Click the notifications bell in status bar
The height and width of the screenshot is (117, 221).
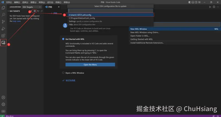pos(218,116)
